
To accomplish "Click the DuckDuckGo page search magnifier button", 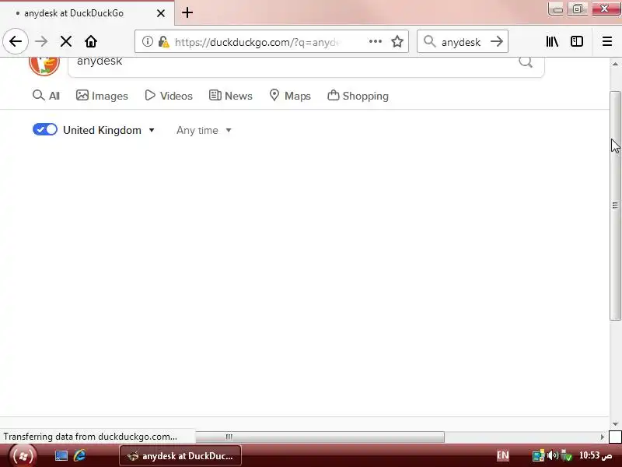I will click(x=526, y=62).
